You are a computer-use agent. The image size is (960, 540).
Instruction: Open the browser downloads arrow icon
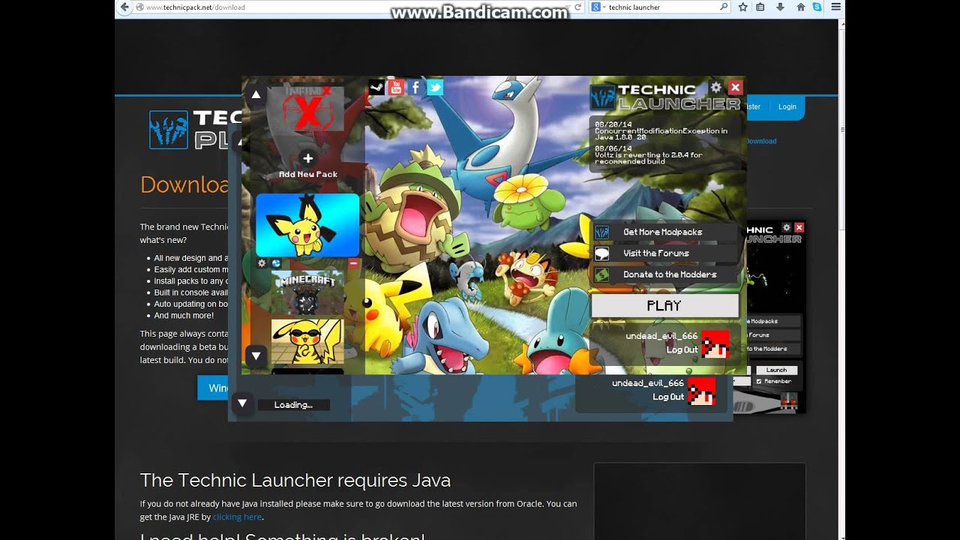(781, 7)
